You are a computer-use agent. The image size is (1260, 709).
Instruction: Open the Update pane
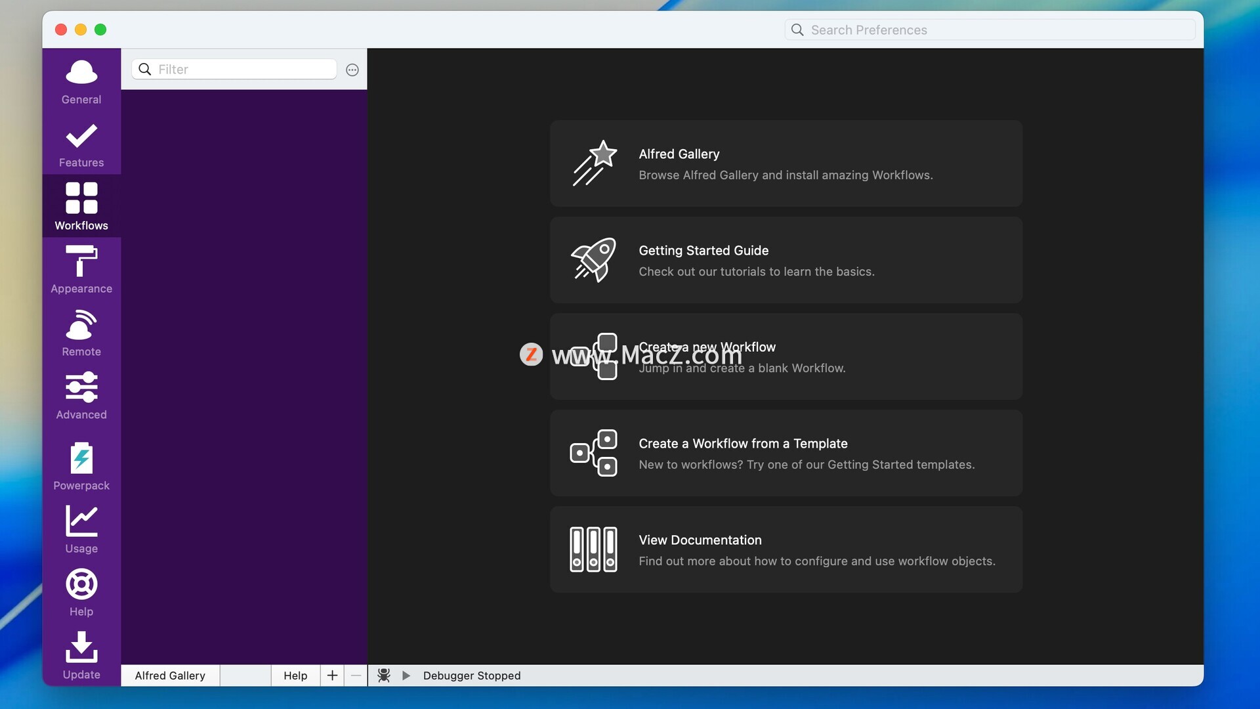click(81, 655)
